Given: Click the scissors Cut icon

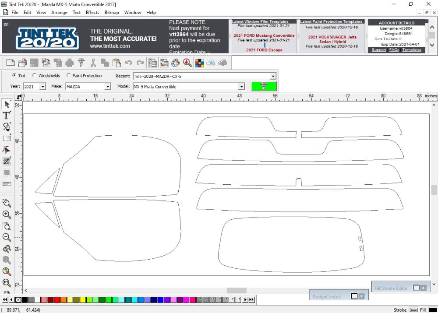Looking at the screenshot, I should (92, 63).
